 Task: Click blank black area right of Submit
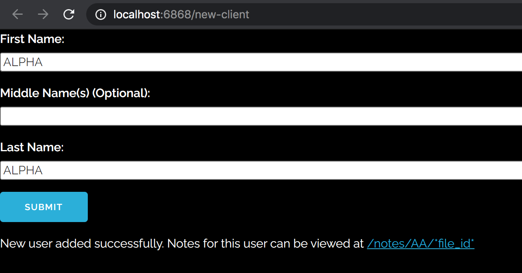tap(279, 207)
